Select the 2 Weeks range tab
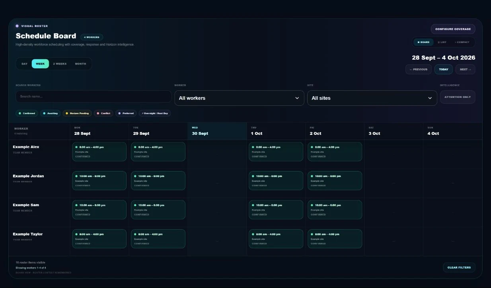 pyautogui.click(x=60, y=64)
